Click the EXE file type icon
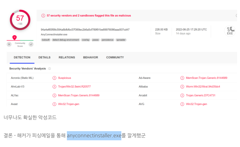Image resolution: width=240 pixels, height=147 pixels. click(x=230, y=31)
